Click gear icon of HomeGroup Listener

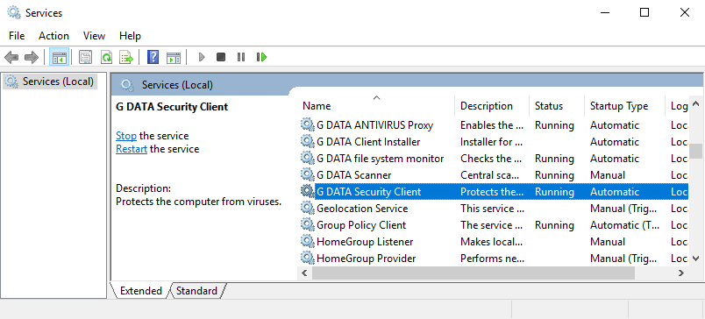point(308,241)
